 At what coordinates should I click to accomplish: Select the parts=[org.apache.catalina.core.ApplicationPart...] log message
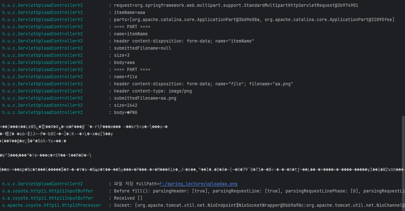click(x=254, y=19)
